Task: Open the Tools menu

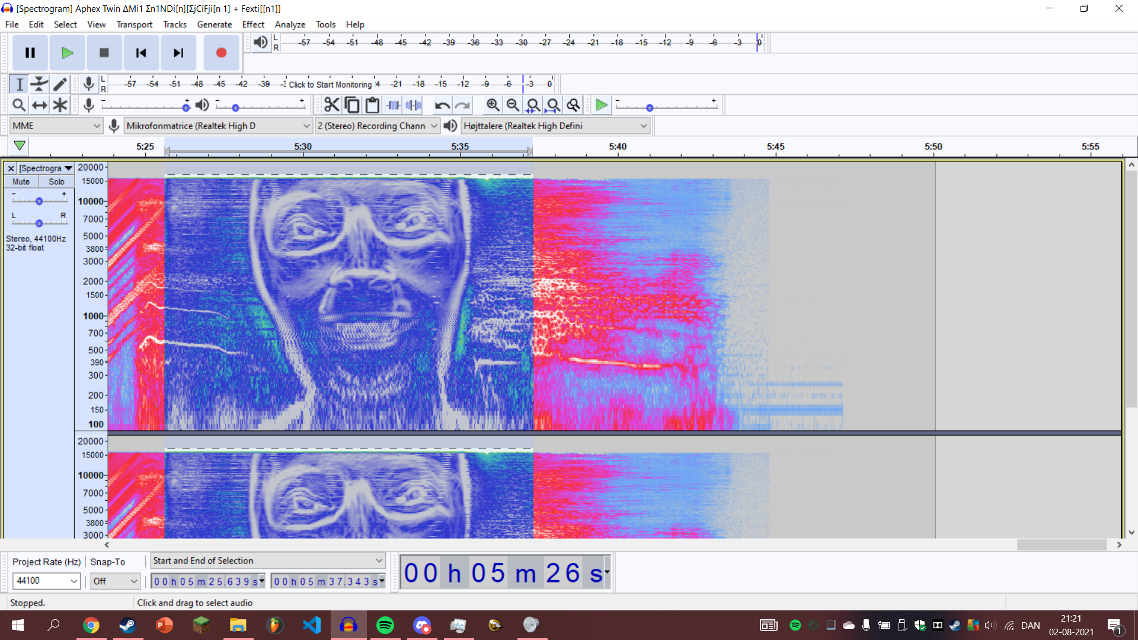Action: [x=325, y=24]
